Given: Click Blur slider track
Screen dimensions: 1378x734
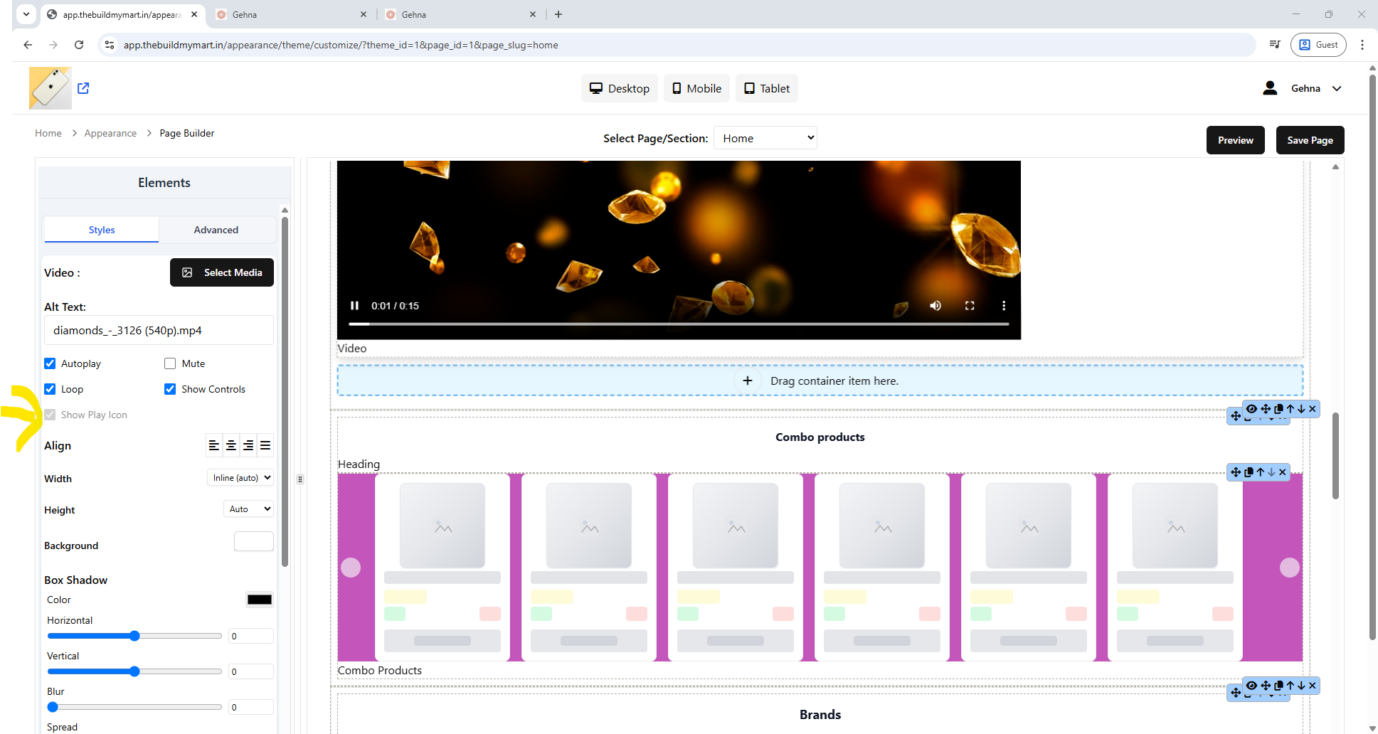Looking at the screenshot, I should click(134, 707).
